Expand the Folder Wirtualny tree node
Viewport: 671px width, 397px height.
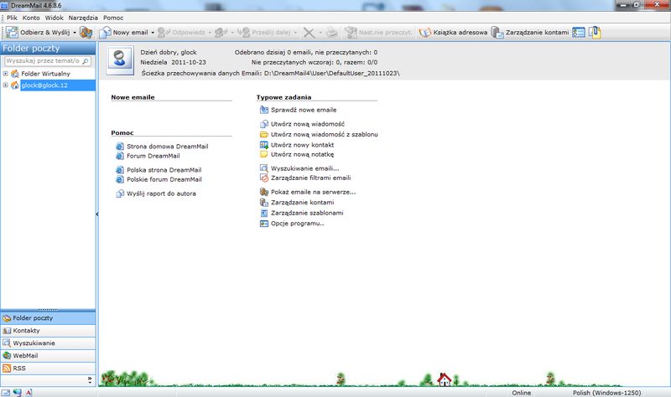[6, 74]
